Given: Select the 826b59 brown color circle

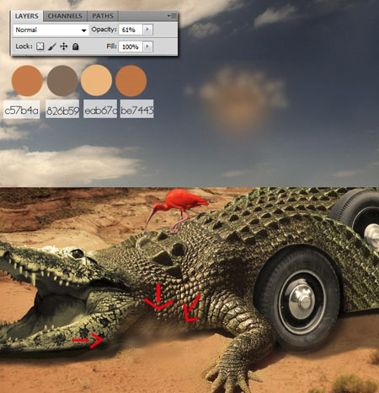Looking at the screenshot, I should [62, 81].
